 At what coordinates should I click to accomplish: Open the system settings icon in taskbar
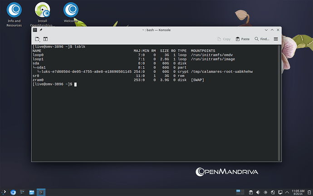pos(23,192)
